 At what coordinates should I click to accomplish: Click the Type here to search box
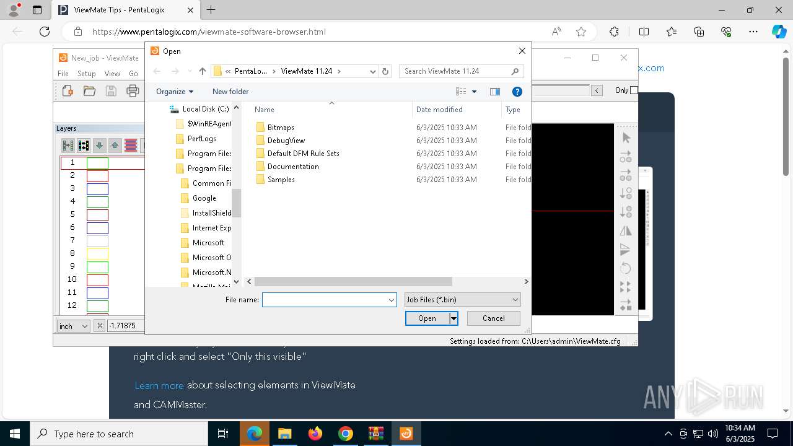(119, 434)
